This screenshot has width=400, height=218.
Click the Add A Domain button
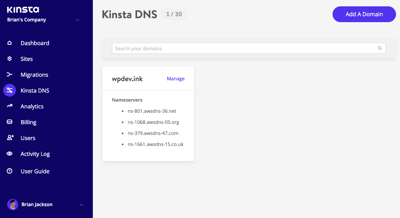click(x=364, y=14)
